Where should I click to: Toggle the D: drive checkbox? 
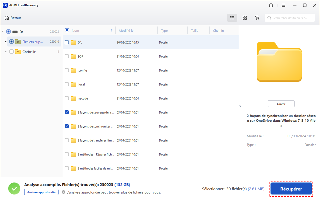click(8, 32)
